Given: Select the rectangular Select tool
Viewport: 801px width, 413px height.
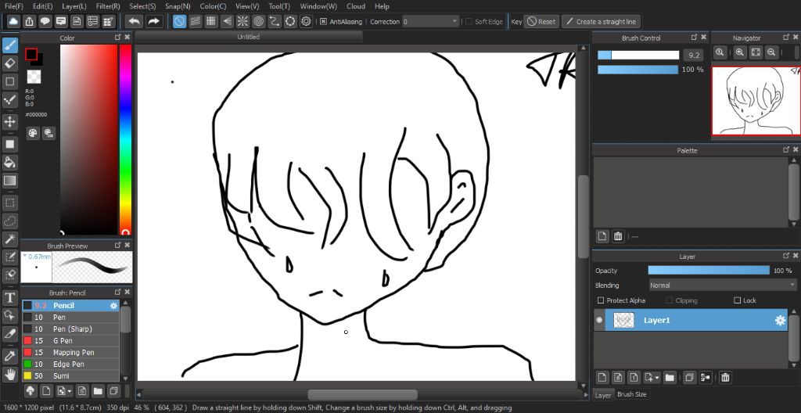Looking at the screenshot, I should pyautogui.click(x=9, y=203).
